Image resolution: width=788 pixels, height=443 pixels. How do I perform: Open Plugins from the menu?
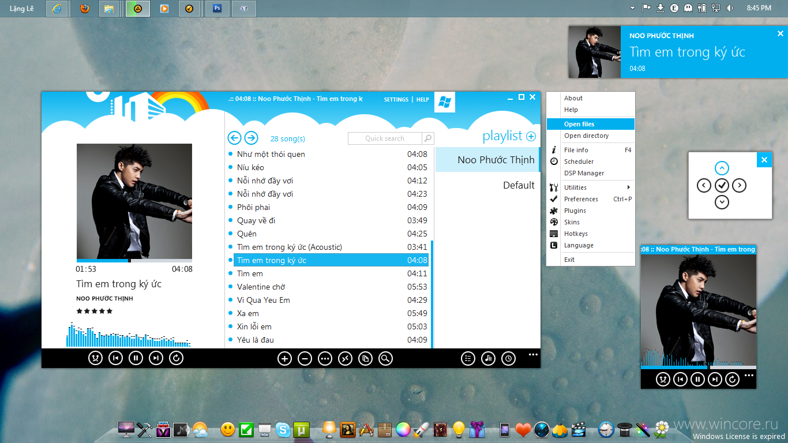coord(591,211)
